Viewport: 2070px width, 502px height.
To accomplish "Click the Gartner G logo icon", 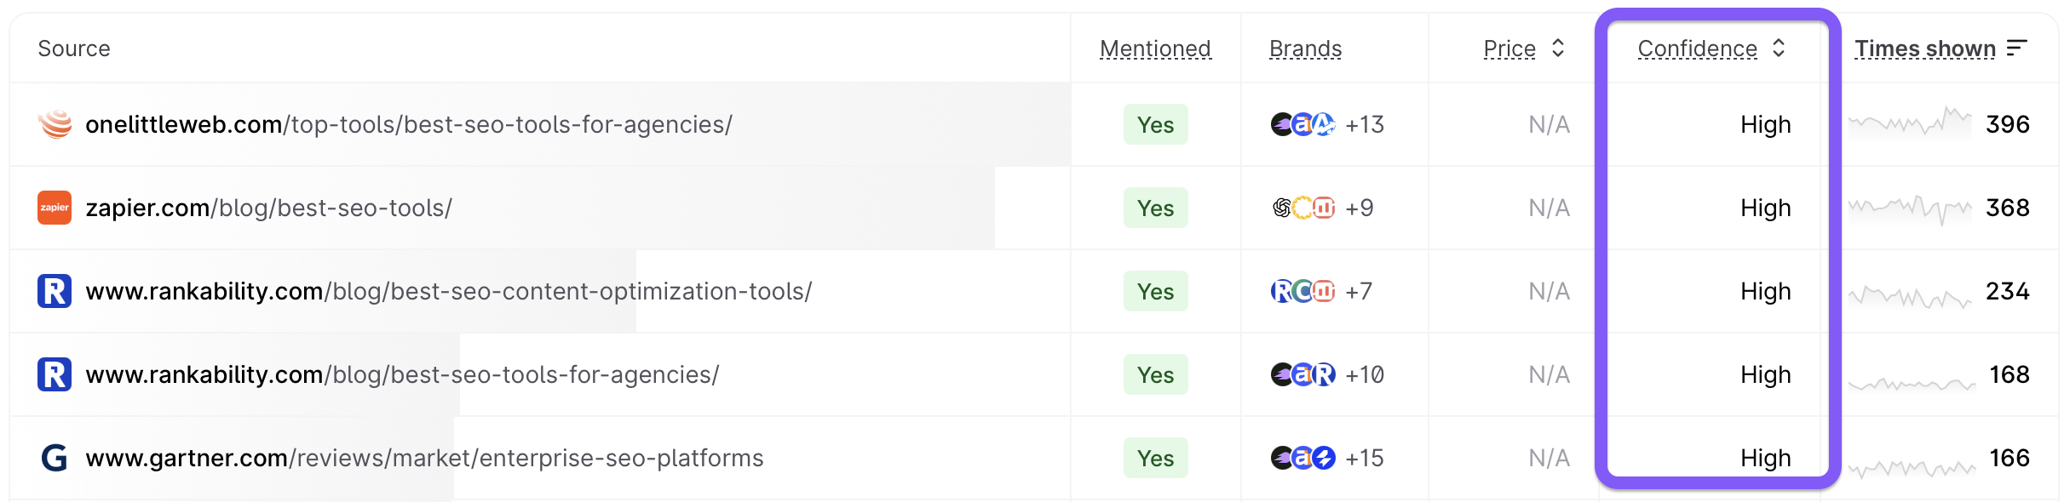I will pos(55,458).
